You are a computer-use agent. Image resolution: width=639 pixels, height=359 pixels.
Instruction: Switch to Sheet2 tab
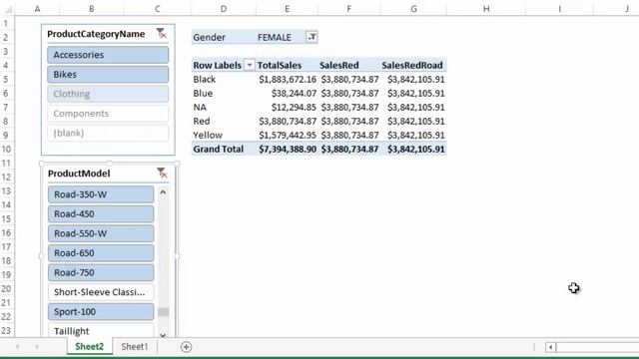[89, 346]
